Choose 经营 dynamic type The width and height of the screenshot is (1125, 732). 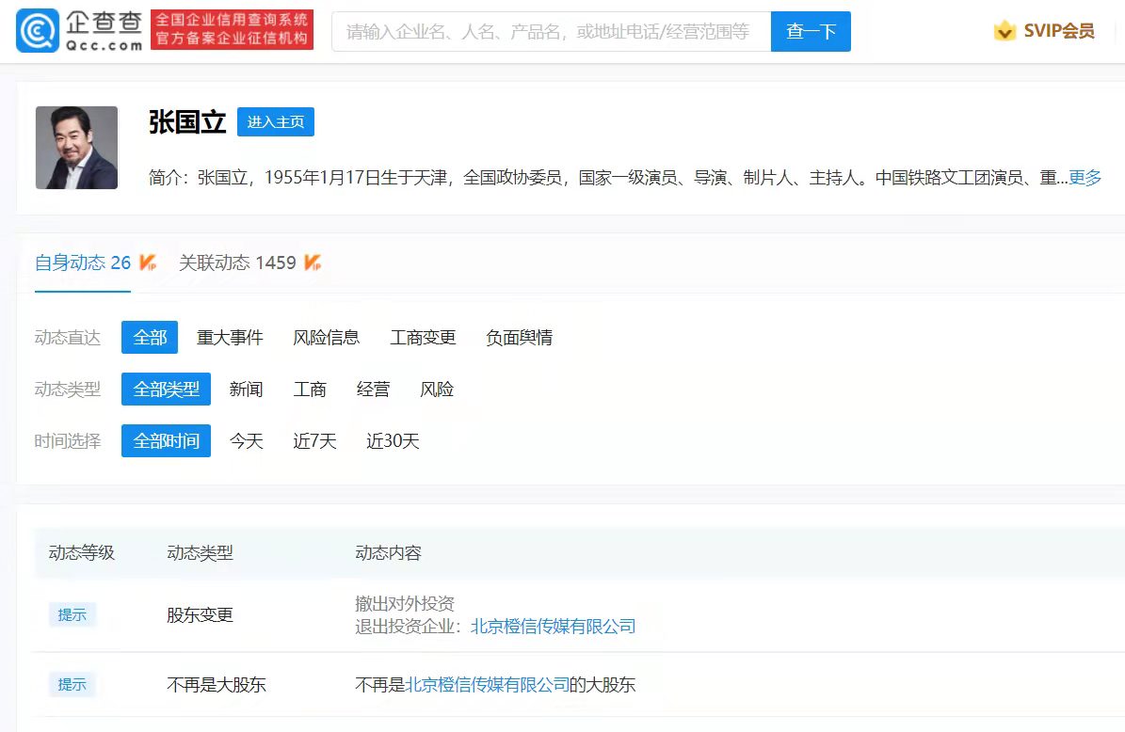[x=373, y=390]
